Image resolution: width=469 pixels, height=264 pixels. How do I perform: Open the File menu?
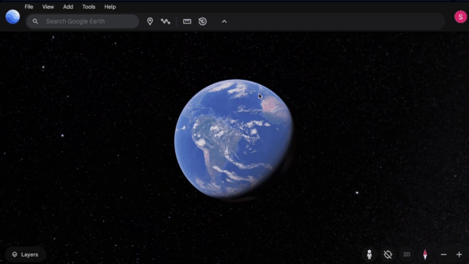pyautogui.click(x=29, y=7)
